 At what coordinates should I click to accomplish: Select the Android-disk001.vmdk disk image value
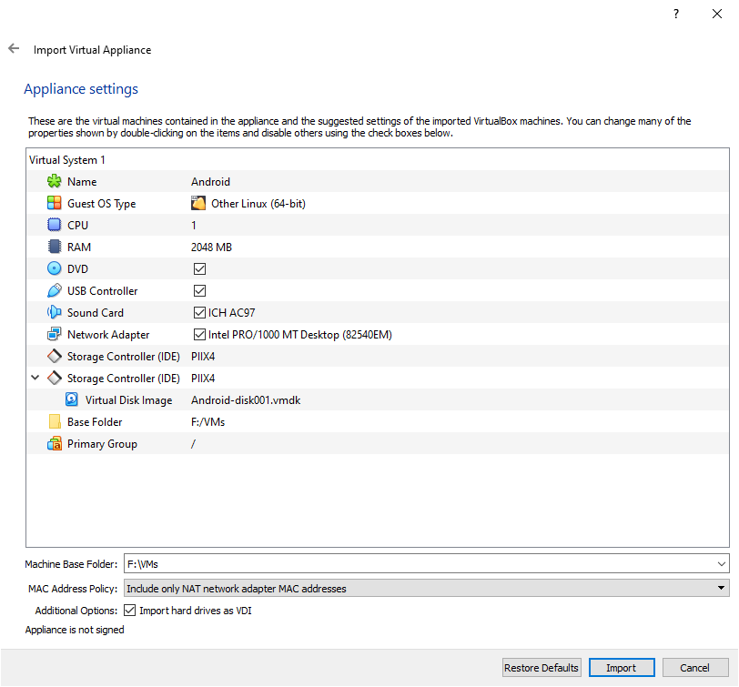pyautogui.click(x=246, y=400)
